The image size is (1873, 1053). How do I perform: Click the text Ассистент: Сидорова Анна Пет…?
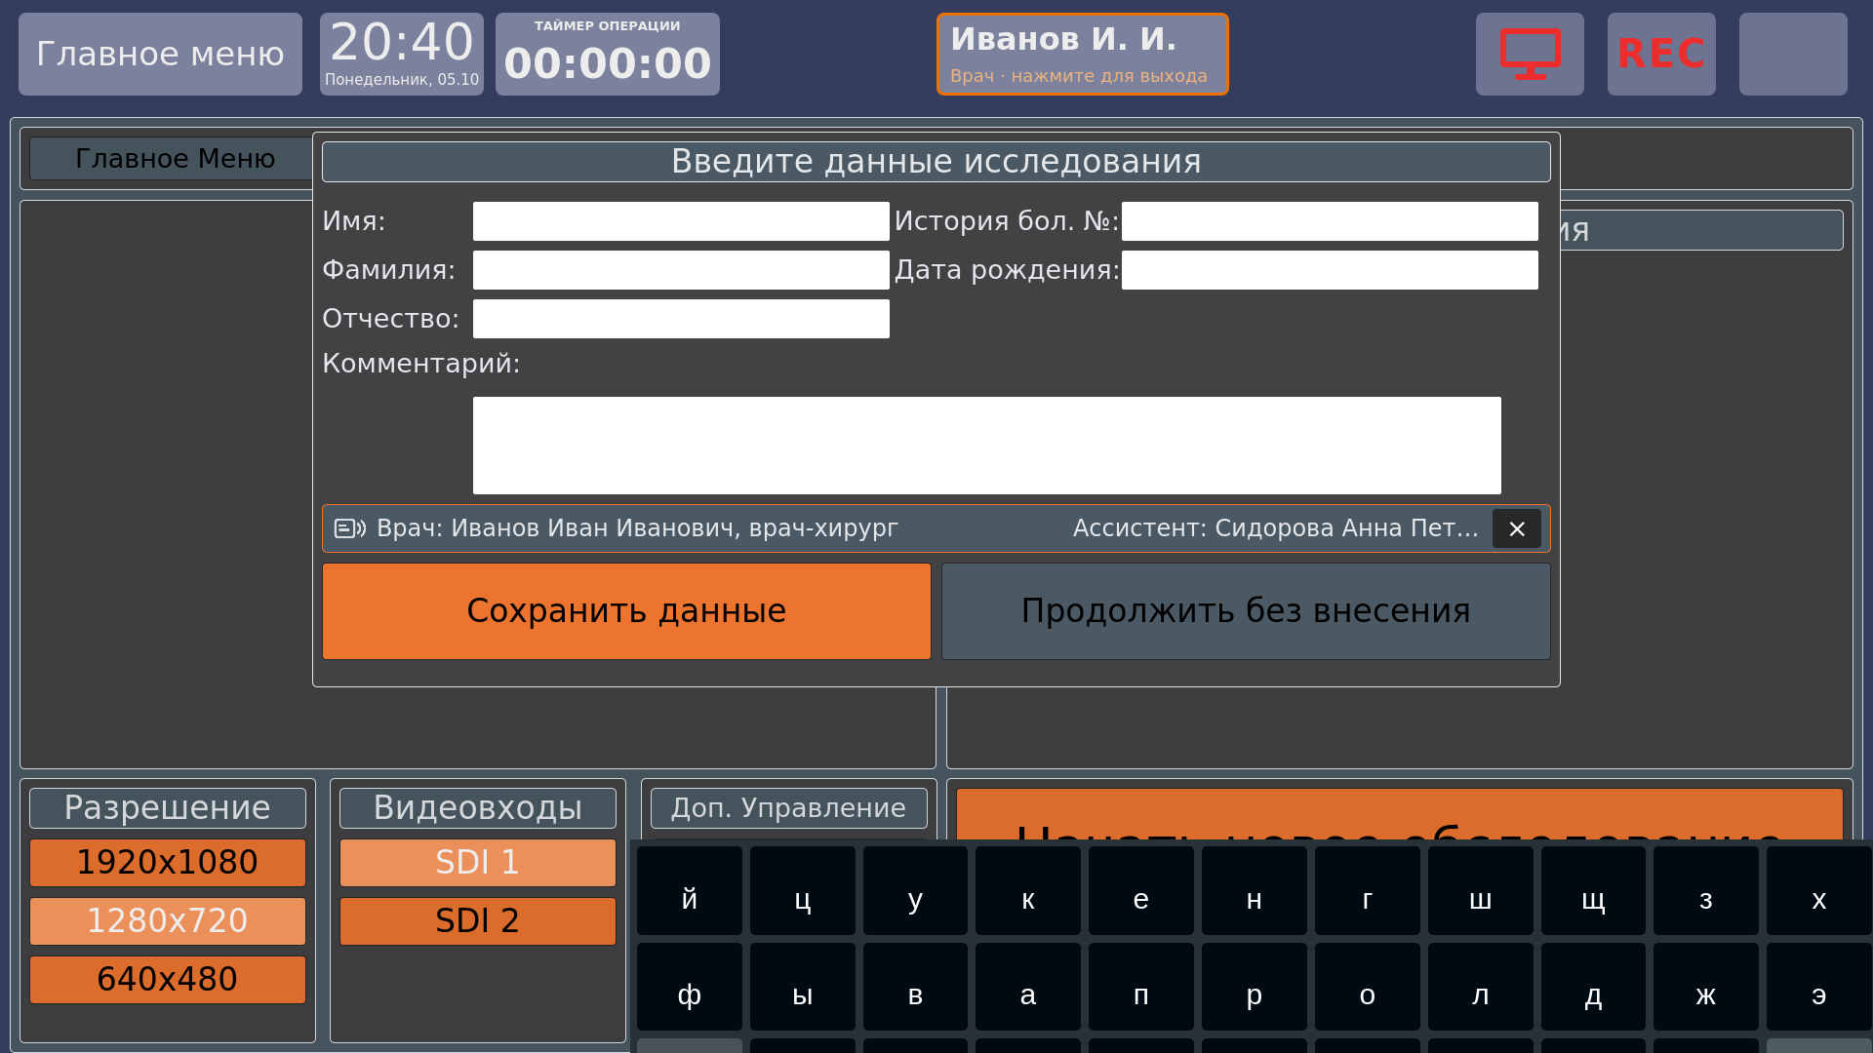1276,528
